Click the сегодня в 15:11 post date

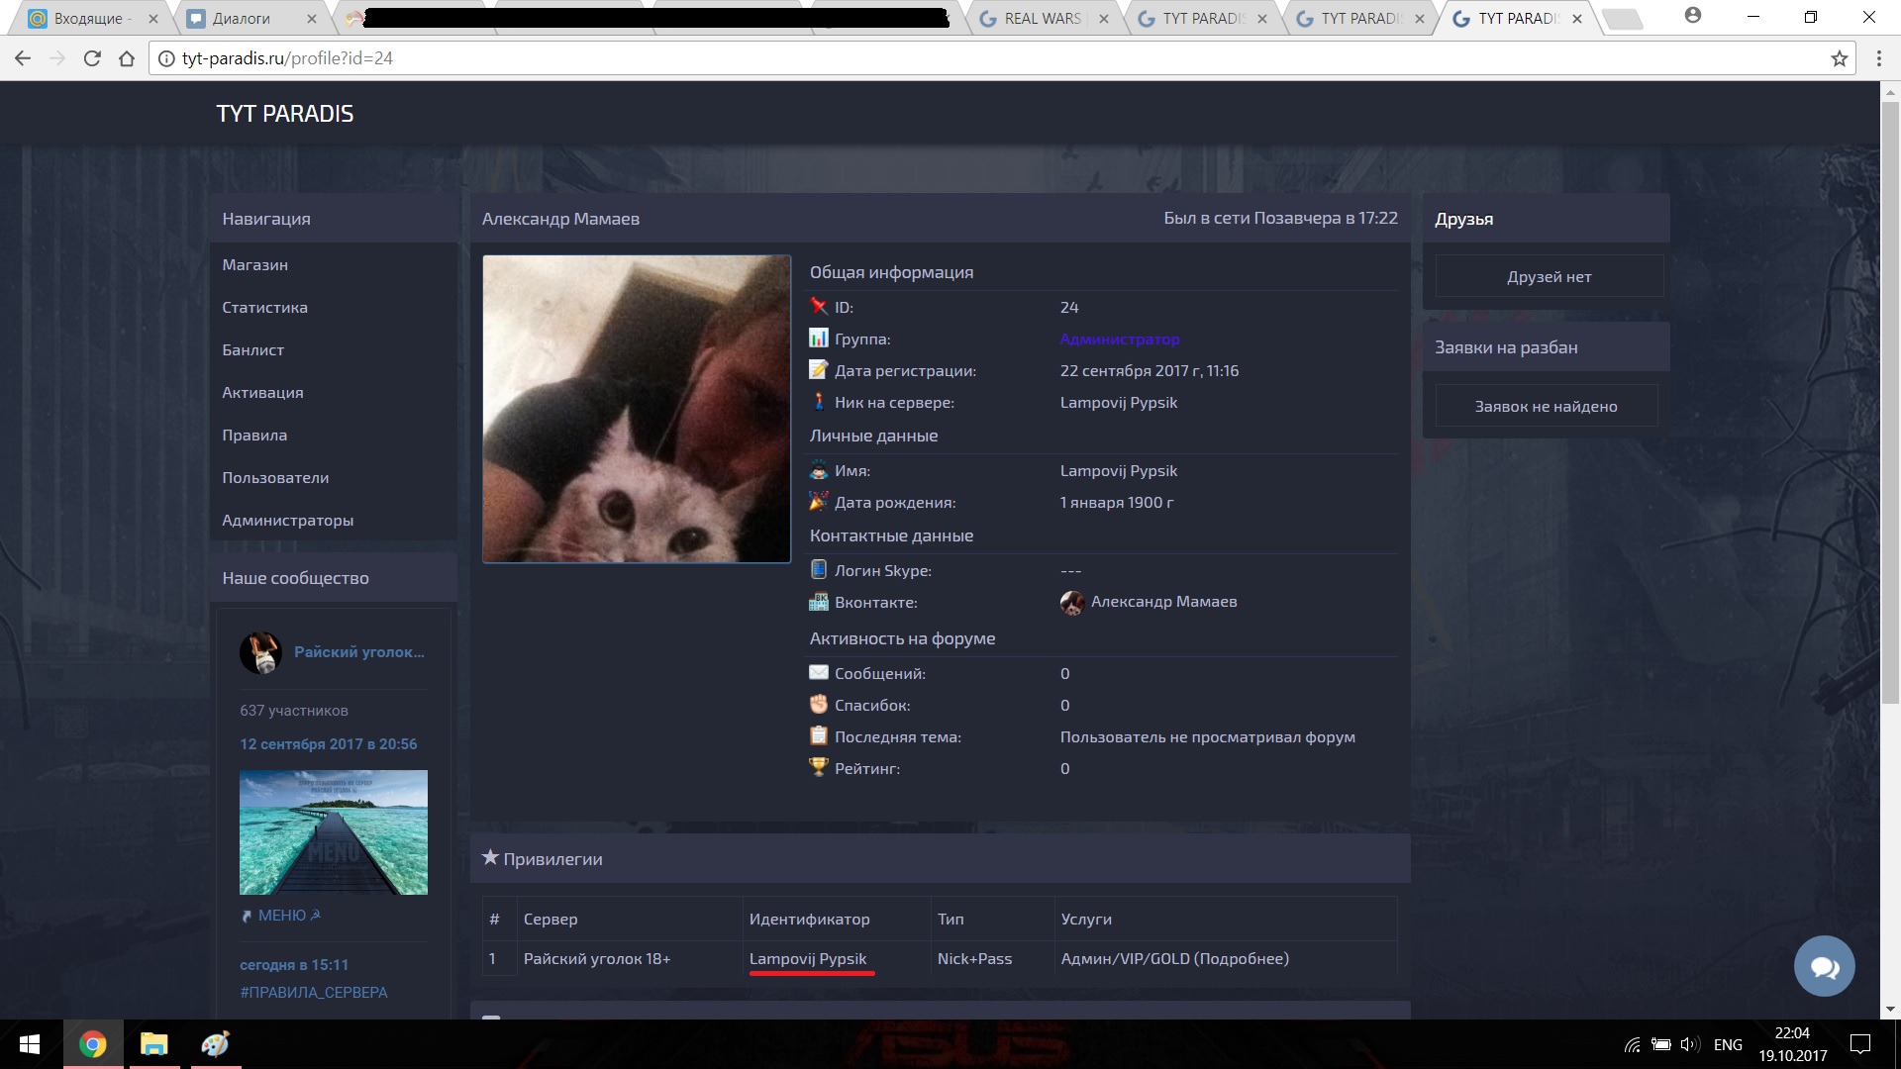pyautogui.click(x=294, y=964)
